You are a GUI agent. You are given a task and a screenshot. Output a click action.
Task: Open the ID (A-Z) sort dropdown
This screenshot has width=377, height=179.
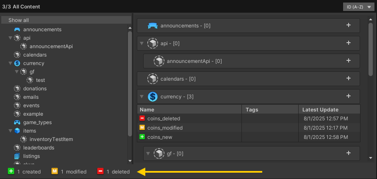(x=358, y=7)
